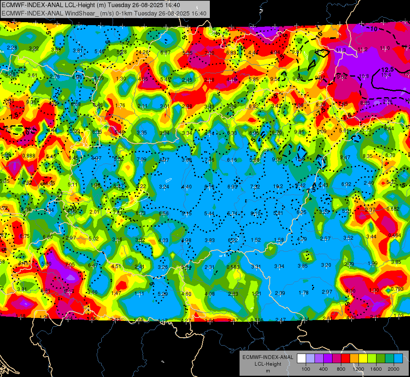Click the wind shear value 4.08

[210, 294]
